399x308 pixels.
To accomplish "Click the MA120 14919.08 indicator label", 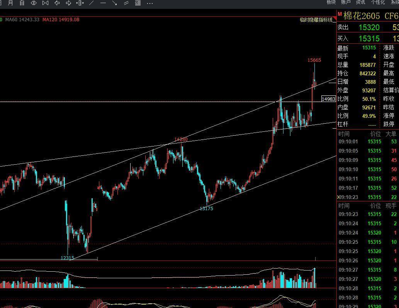I will [x=61, y=20].
